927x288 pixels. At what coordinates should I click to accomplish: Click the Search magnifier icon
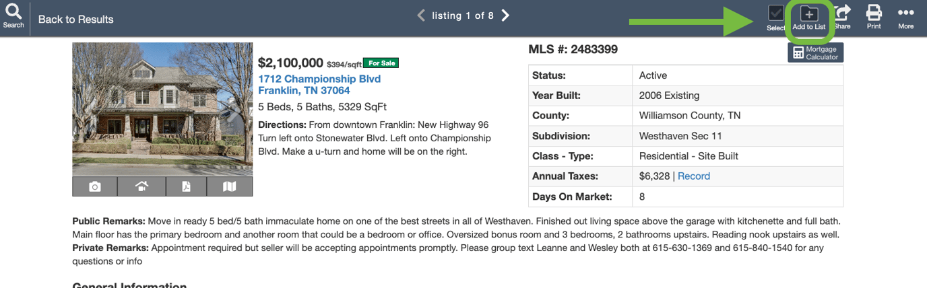pos(13,13)
